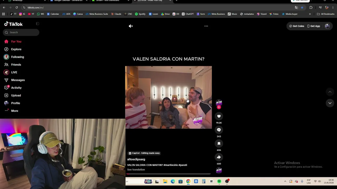Collapse the TikTok sidebar panel
This screenshot has height=189, width=337.
[x=37, y=24]
